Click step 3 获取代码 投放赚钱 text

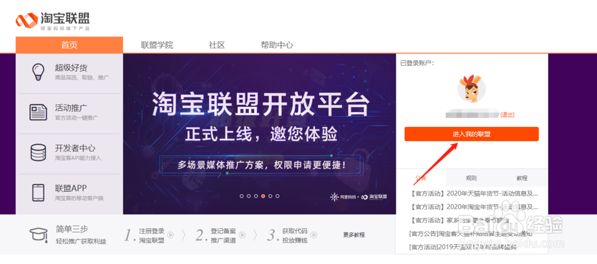(295, 235)
